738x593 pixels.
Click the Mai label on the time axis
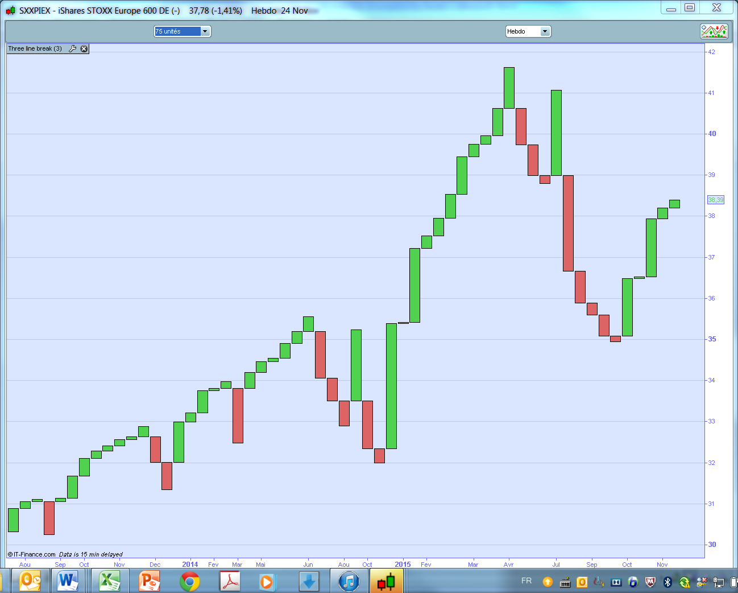pyautogui.click(x=260, y=565)
